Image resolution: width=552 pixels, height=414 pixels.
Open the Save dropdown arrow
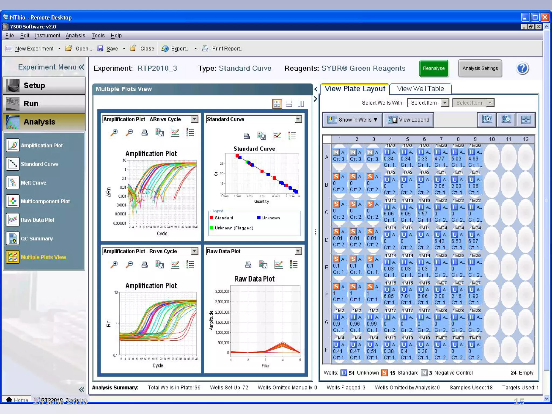click(124, 49)
